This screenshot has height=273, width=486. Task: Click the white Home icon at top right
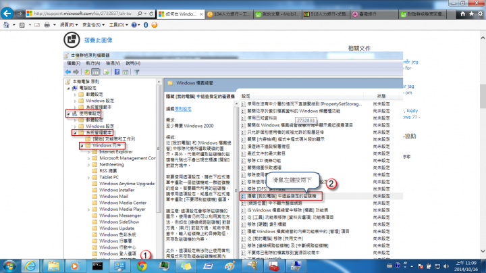[x=463, y=14]
